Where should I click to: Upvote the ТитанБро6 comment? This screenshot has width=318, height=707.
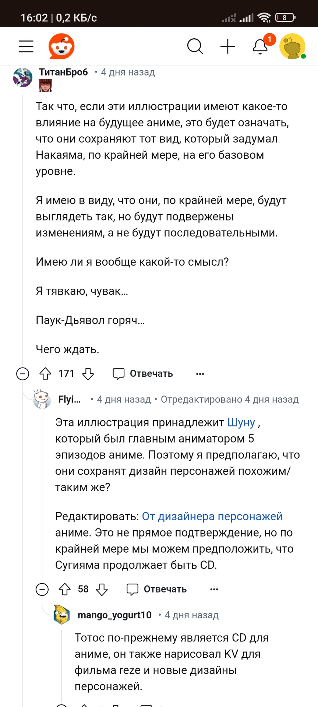45,374
